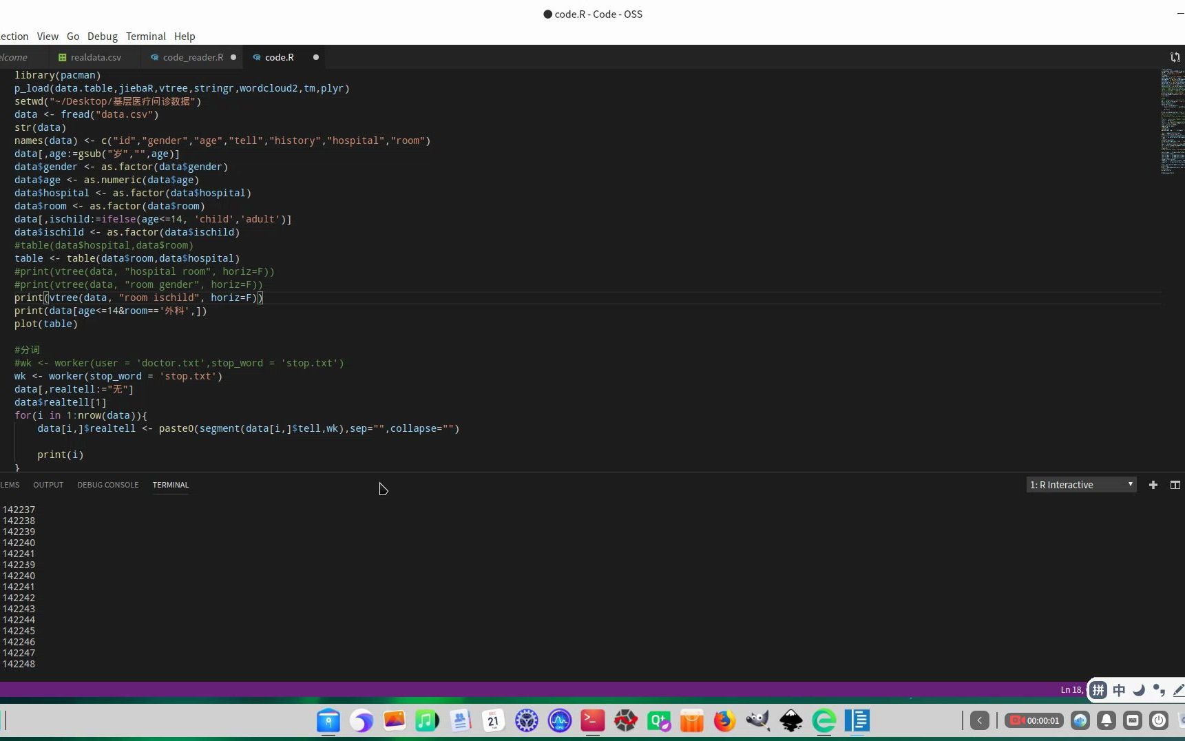Toggle half/full width moon icon
The image size is (1185, 741).
click(x=1139, y=690)
